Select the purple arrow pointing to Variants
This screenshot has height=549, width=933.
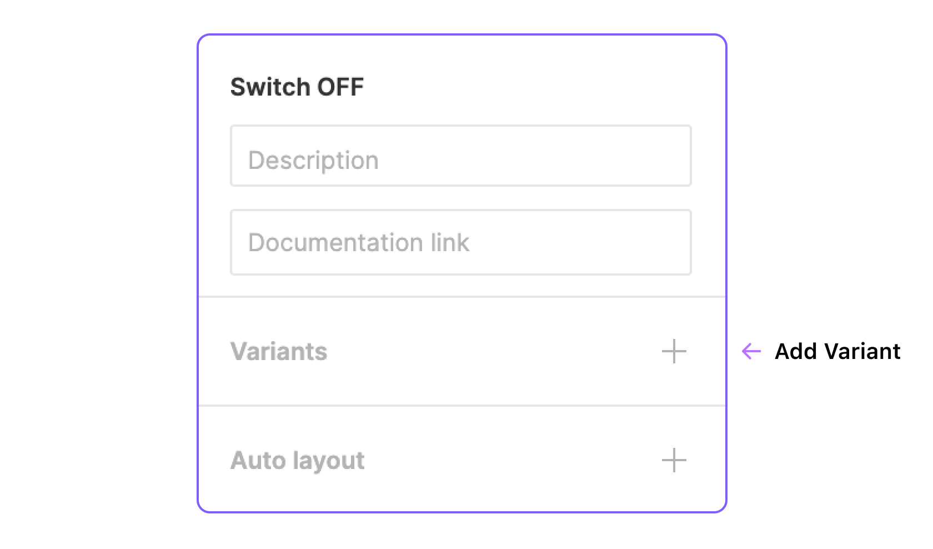pyautogui.click(x=751, y=351)
